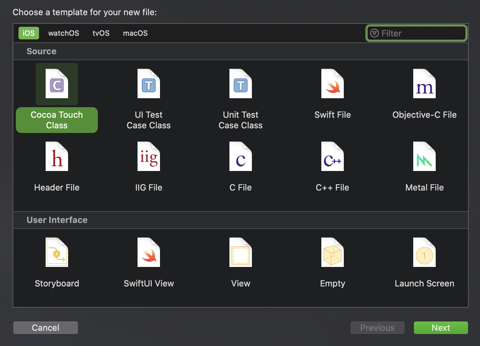The image size is (480, 346).
Task: Click the Next button
Action: (441, 328)
